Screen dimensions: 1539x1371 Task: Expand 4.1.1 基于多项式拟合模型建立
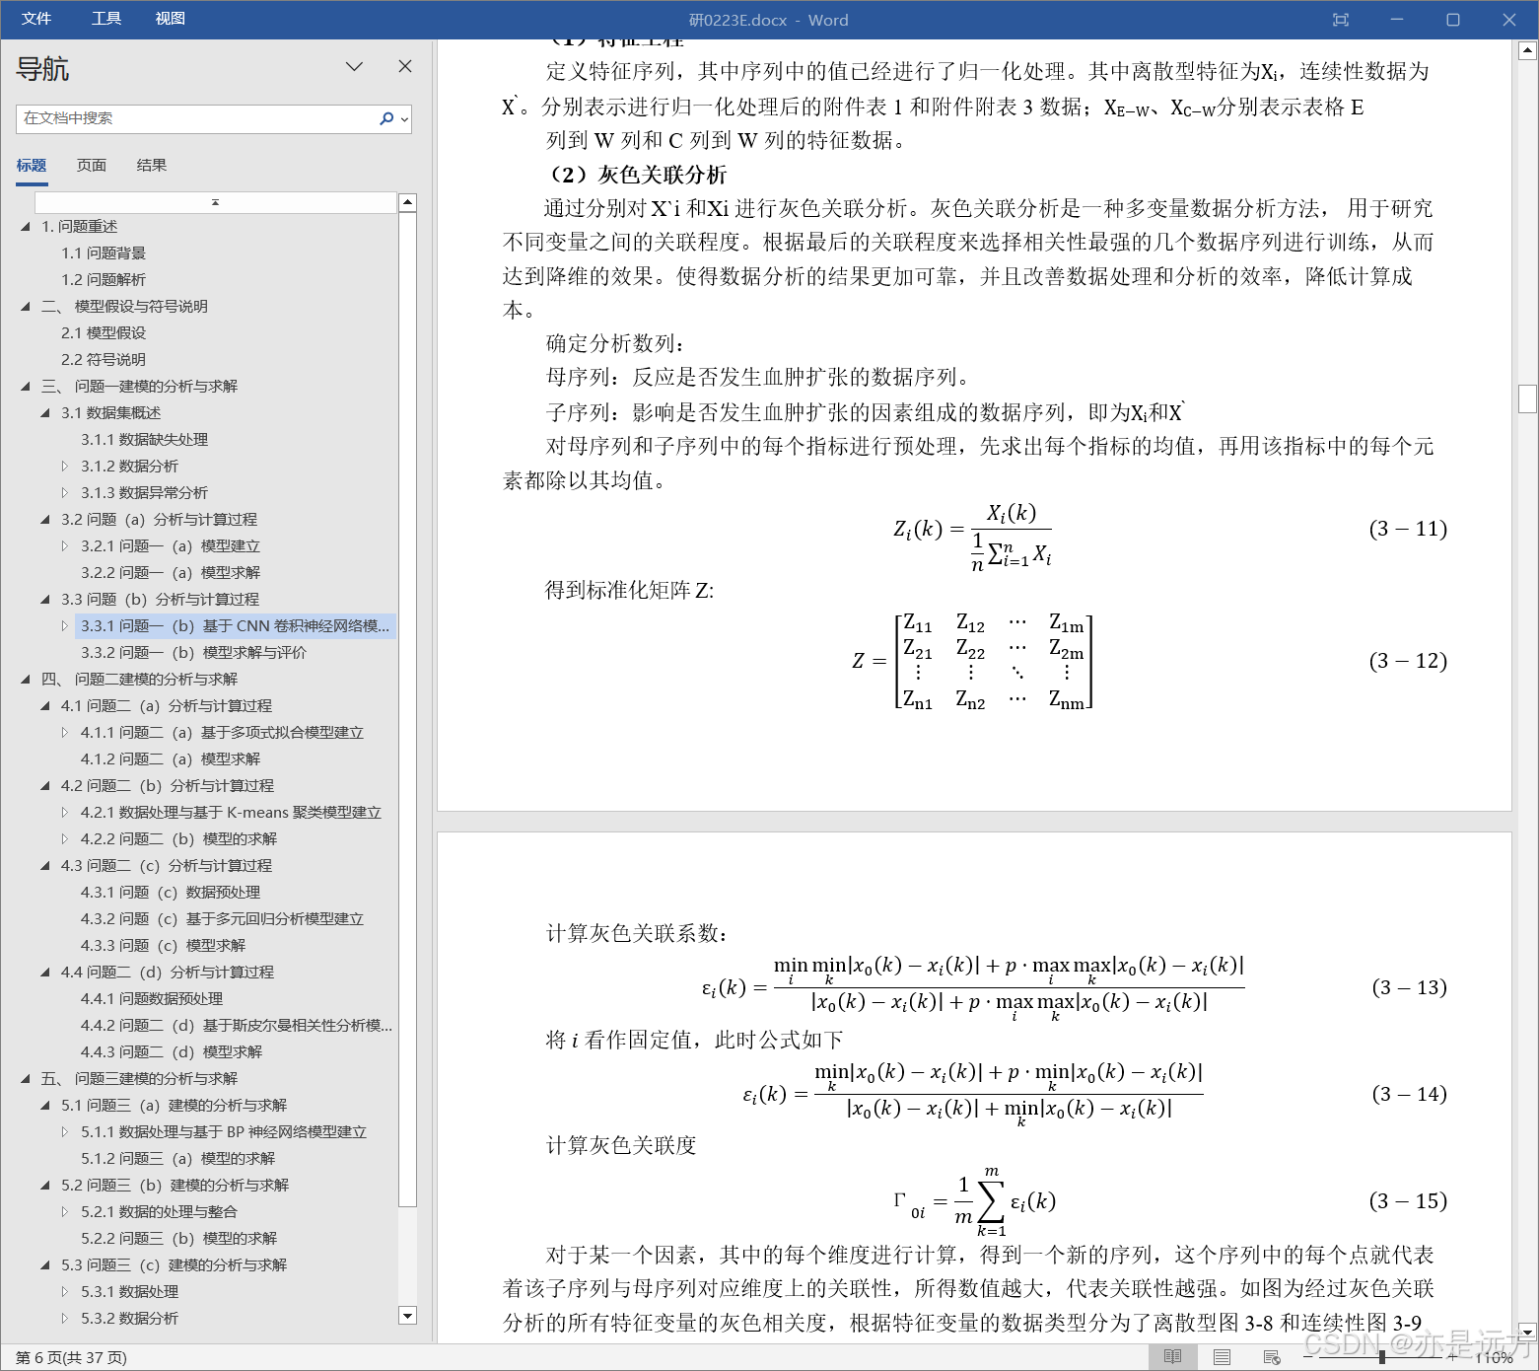pos(65,733)
